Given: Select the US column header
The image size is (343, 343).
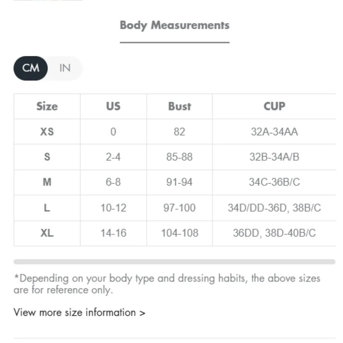Looking at the screenshot, I should [113, 106].
